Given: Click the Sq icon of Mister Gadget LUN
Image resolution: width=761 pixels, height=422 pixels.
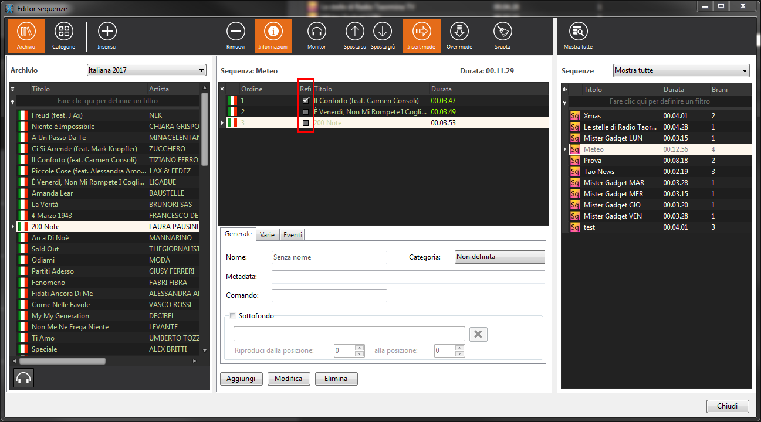Looking at the screenshot, I should [x=575, y=138].
